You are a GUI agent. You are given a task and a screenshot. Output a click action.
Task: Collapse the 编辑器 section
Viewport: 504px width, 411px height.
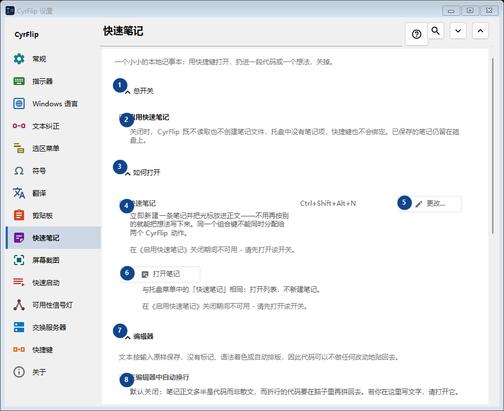[x=128, y=337]
